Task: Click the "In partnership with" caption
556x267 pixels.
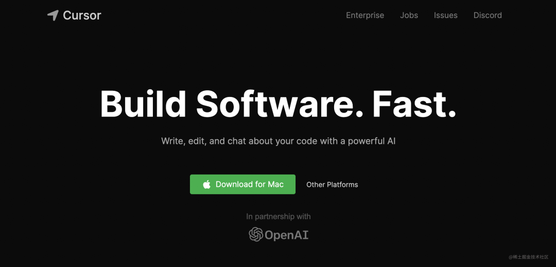Action: coord(279,217)
